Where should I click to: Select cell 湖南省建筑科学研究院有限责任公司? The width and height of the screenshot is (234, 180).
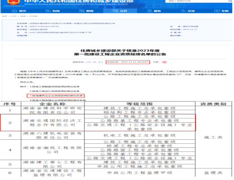tap(52, 110)
